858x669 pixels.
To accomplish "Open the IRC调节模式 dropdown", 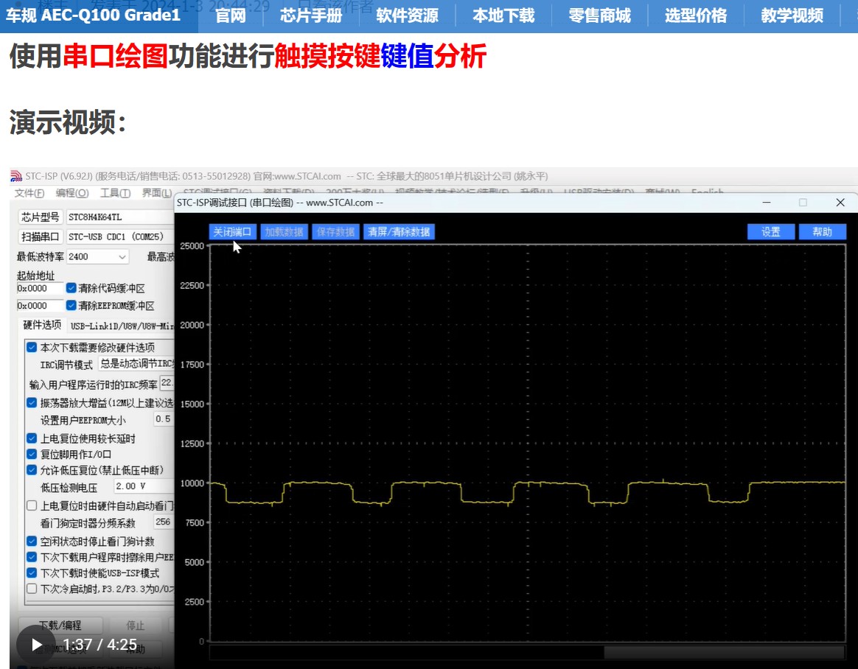I will tap(136, 364).
